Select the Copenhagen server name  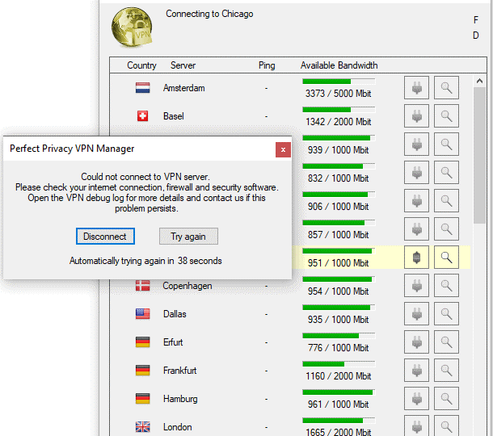click(x=188, y=286)
